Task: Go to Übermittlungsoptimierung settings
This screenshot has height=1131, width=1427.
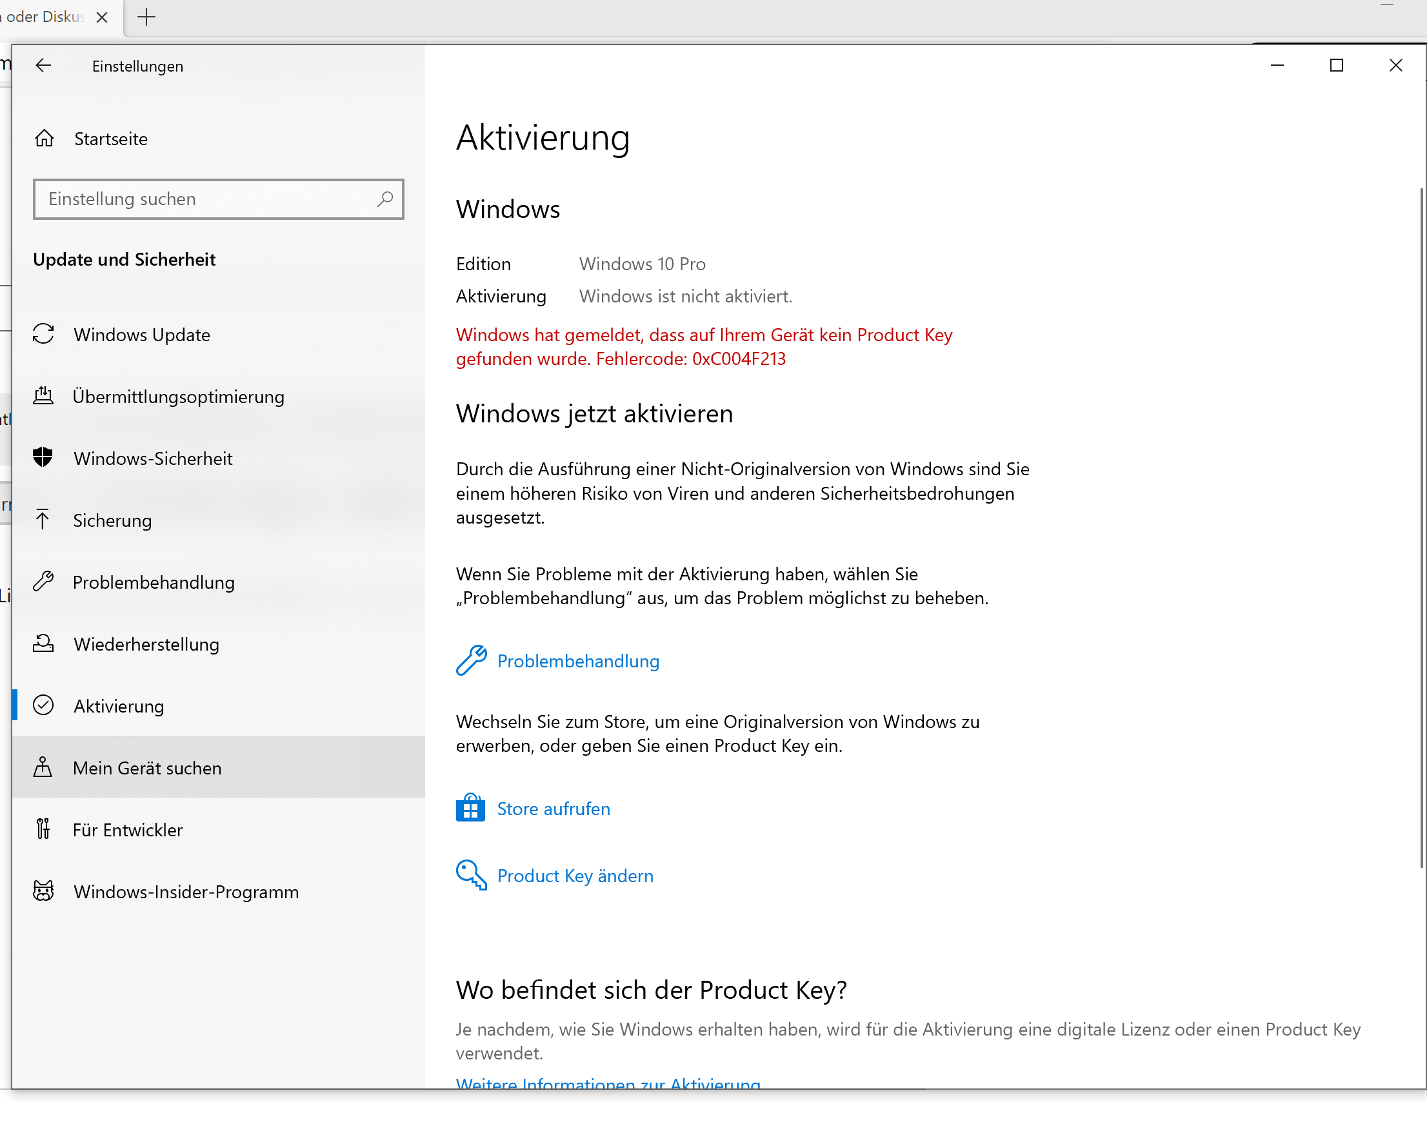Action: coord(219,396)
